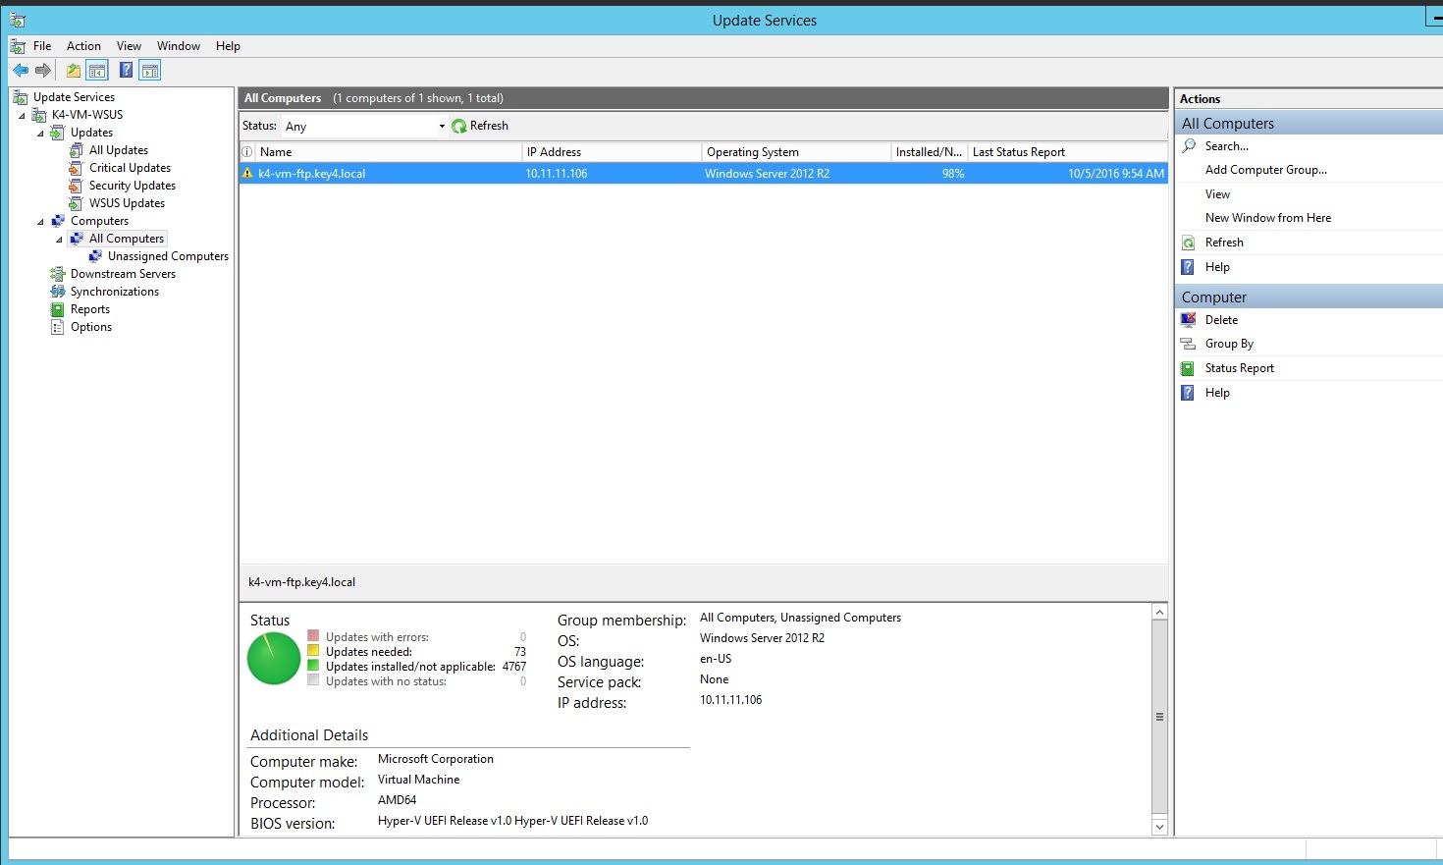Open the File menu

coord(42,46)
